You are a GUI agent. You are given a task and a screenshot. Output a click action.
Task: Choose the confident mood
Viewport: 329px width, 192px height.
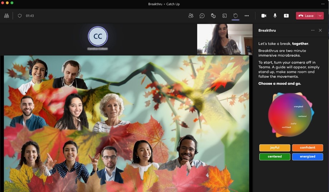308,147
